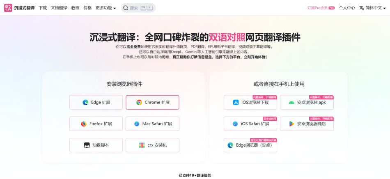Viewport: 390px width, 179px height.
Task: Click the Android robot icon for 安卓浏览器 apk
Action: (x=291, y=102)
